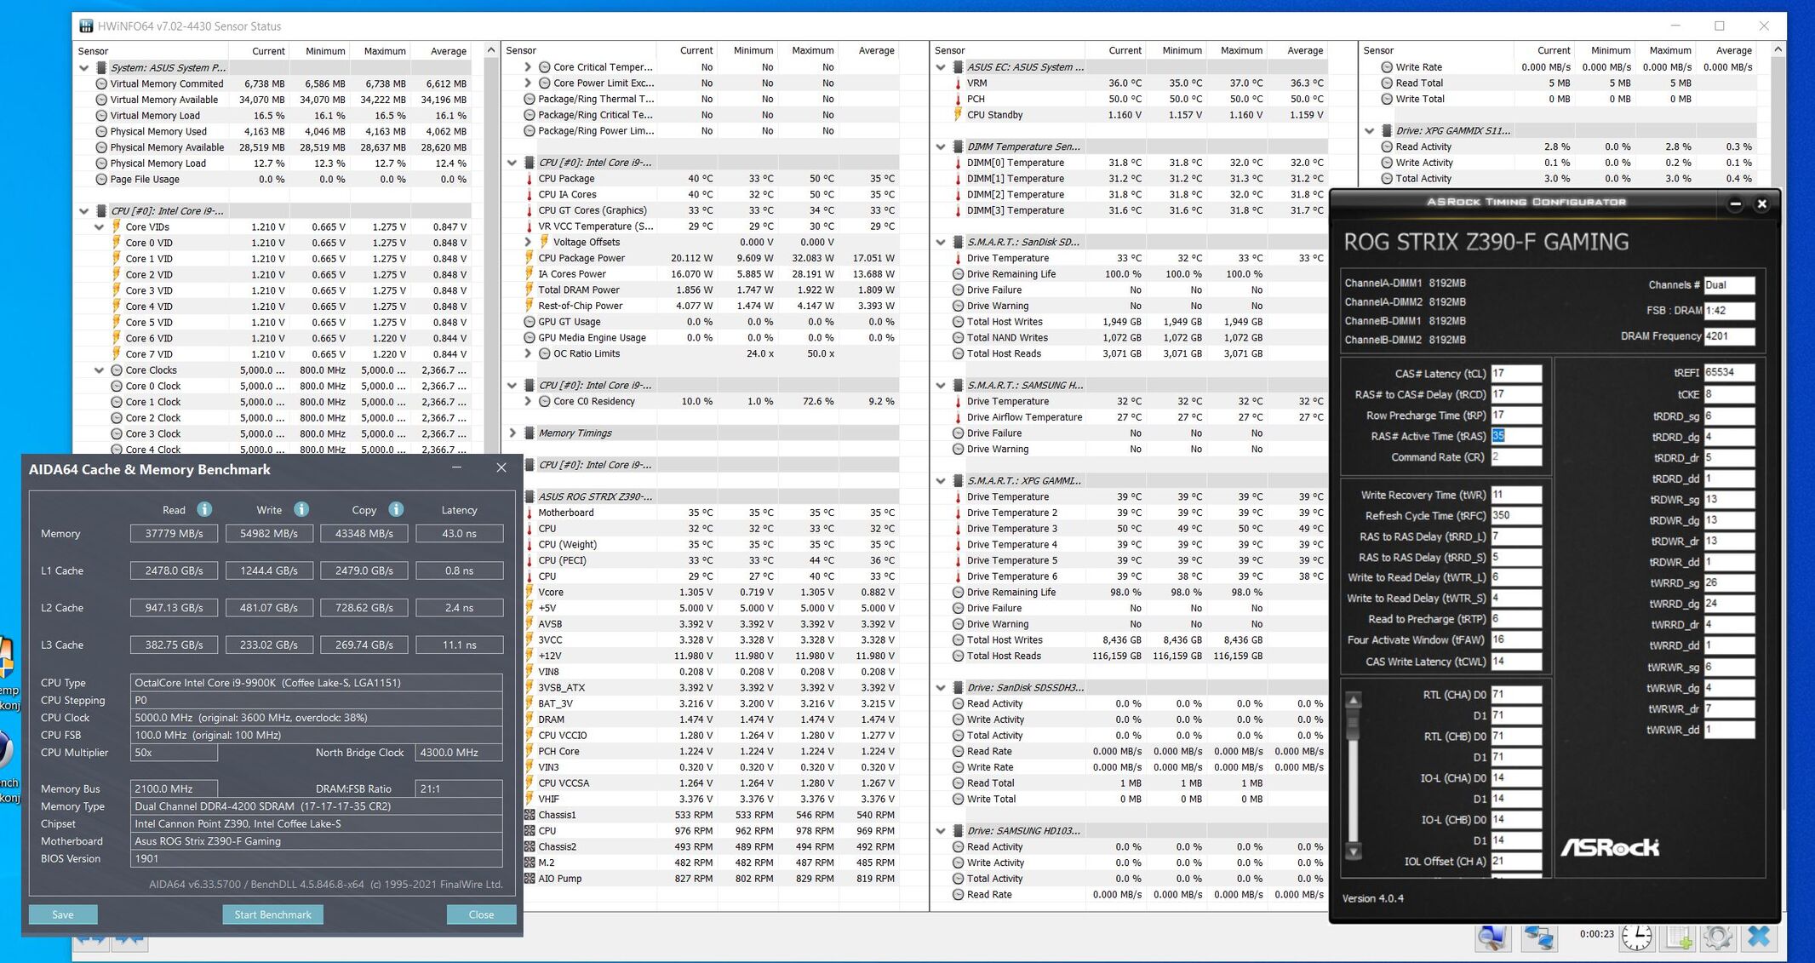1815x963 pixels.
Task: Click scroll-up arrow of rightmost HWiNFO sensor panel
Action: [1778, 50]
